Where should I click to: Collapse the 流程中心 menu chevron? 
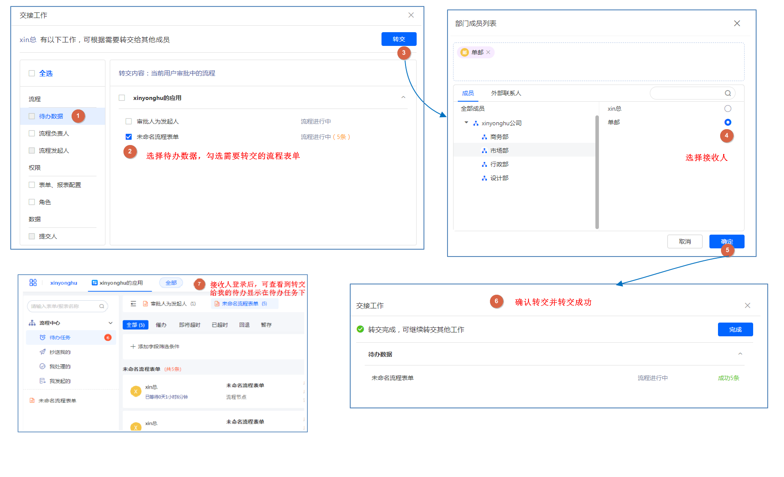pyautogui.click(x=111, y=323)
